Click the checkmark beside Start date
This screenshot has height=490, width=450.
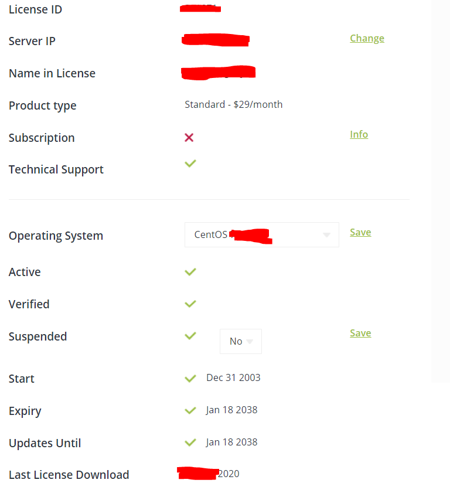pyautogui.click(x=190, y=379)
